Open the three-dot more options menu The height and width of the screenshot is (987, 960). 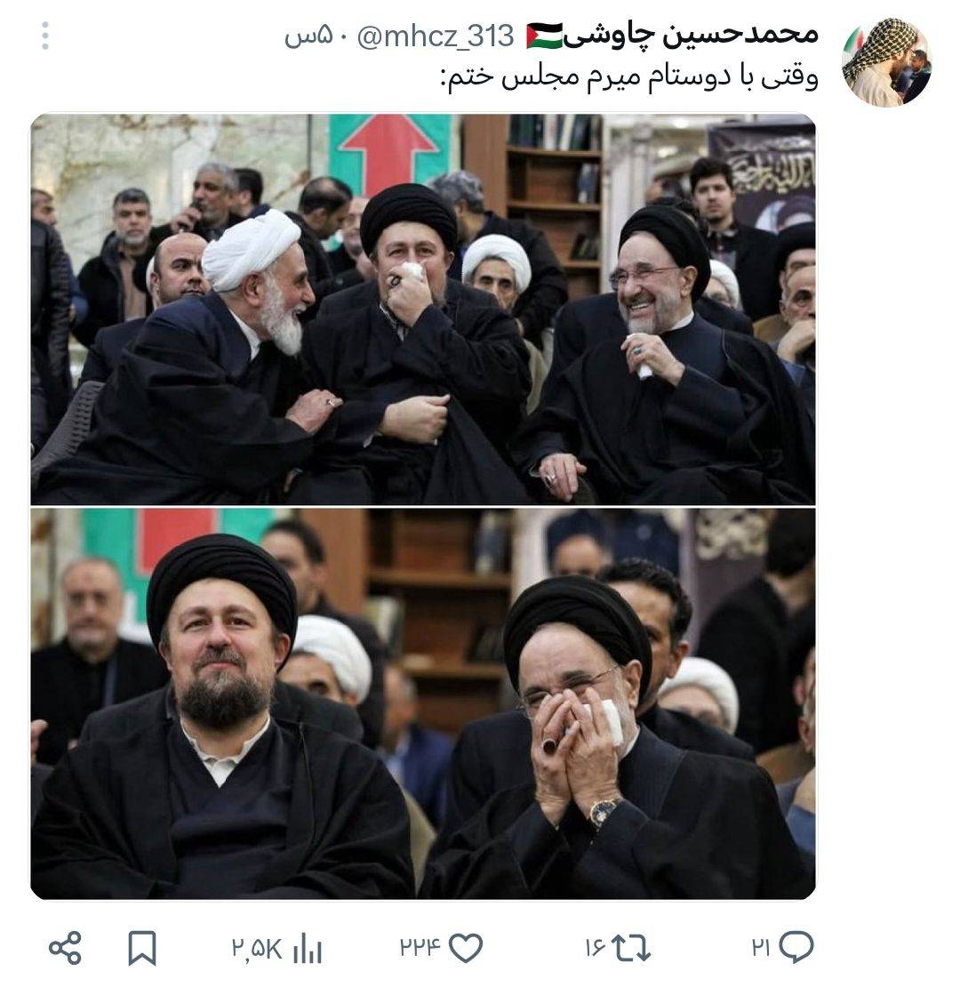point(45,36)
